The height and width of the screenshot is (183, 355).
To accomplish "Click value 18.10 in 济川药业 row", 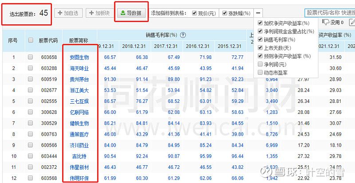I will click(x=335, y=145).
